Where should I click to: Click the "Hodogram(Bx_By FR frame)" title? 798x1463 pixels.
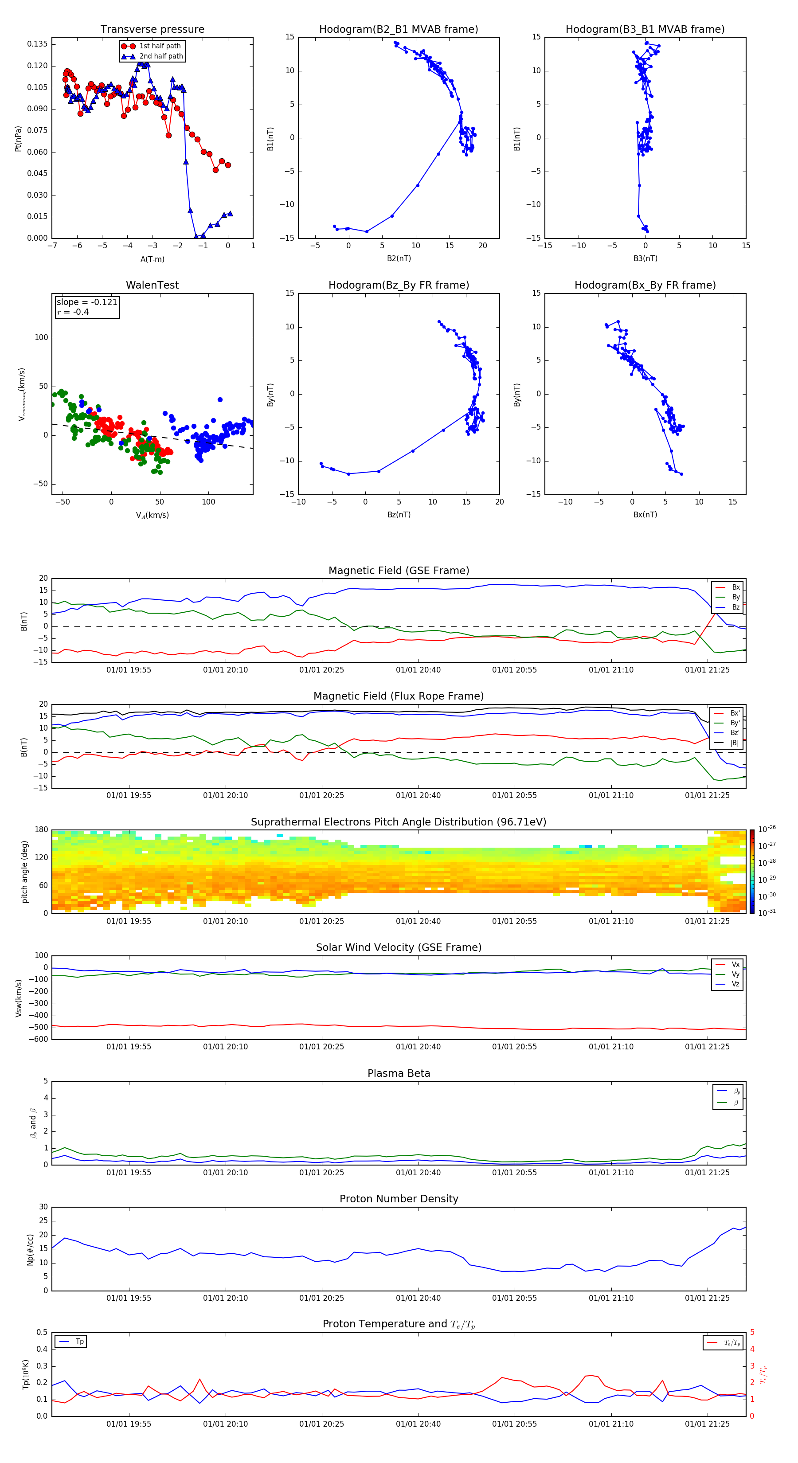point(645,285)
